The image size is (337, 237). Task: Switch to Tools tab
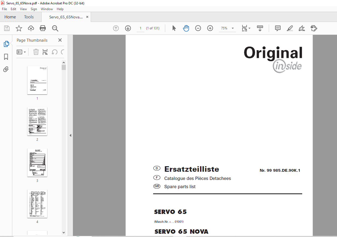click(x=29, y=17)
